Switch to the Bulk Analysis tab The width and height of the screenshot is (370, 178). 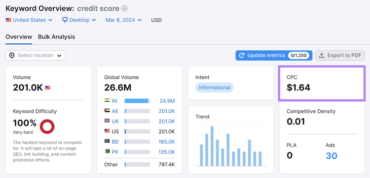coord(57,37)
